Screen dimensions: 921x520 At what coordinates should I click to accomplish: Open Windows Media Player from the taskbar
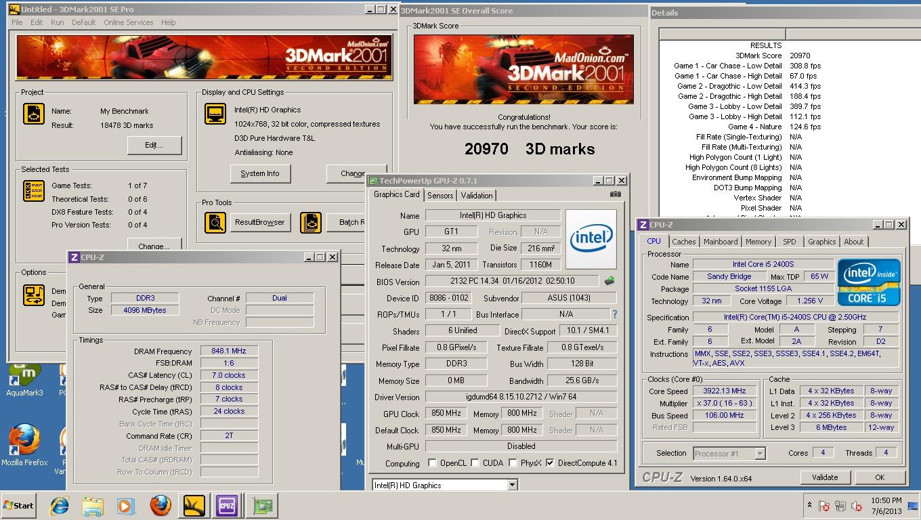125,506
